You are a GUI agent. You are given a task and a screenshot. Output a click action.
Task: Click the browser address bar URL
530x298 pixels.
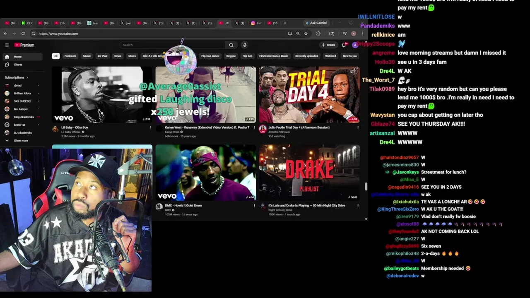point(58,34)
